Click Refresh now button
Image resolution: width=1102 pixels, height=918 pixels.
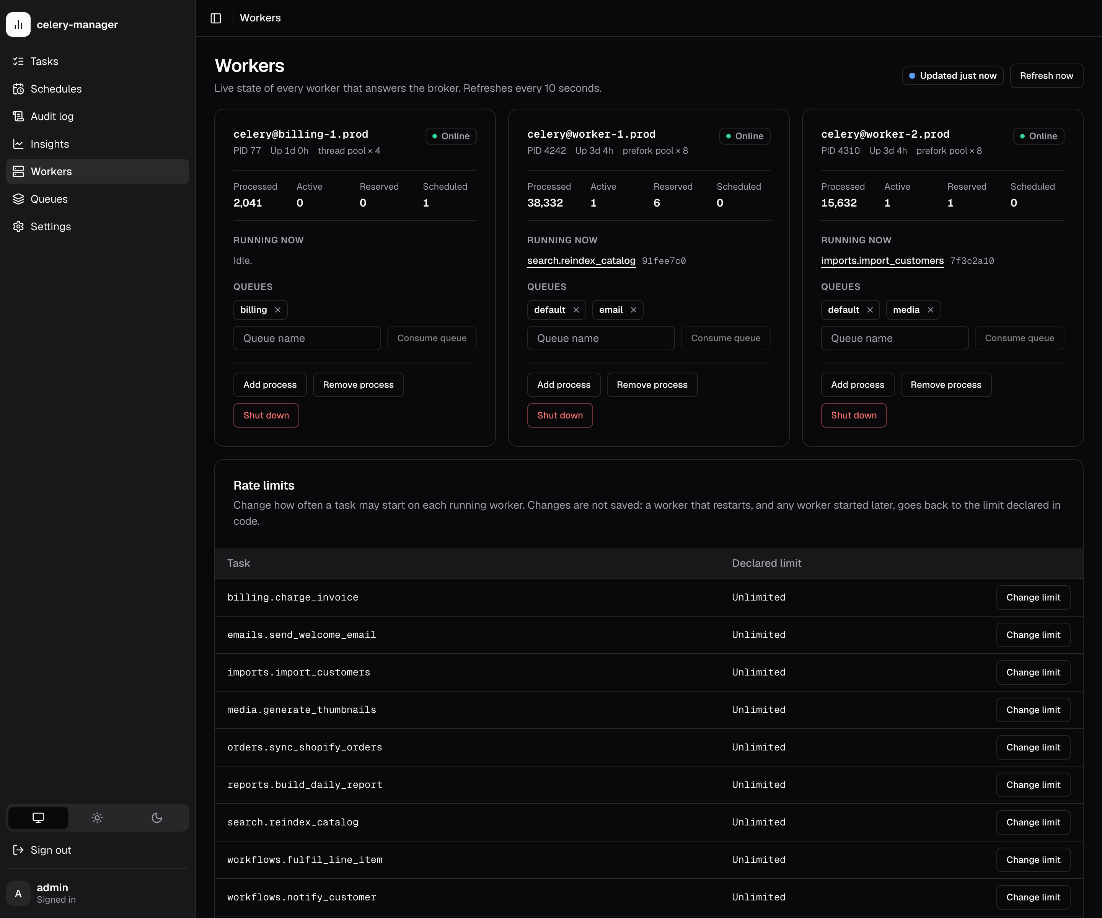pos(1047,75)
